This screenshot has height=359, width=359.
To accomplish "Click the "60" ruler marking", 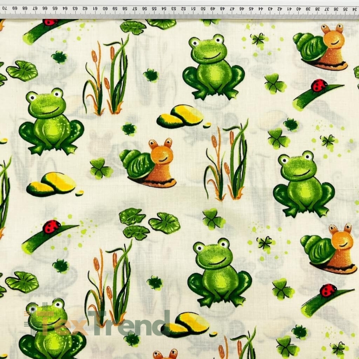I will coord(105,8).
